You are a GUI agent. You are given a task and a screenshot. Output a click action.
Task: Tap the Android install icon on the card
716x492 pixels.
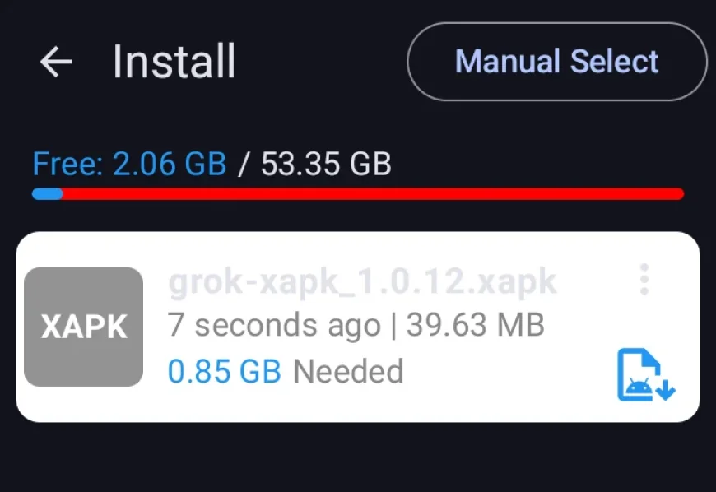coord(645,375)
